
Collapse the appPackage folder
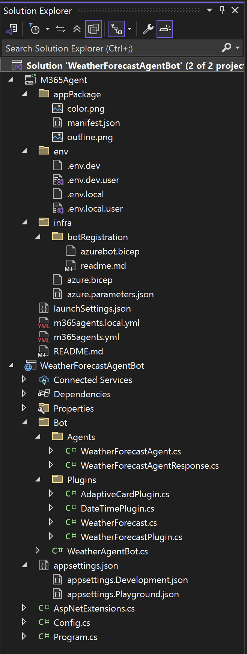coord(24,94)
